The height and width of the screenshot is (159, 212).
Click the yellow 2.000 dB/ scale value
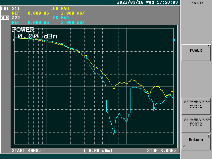[x=73, y=13]
